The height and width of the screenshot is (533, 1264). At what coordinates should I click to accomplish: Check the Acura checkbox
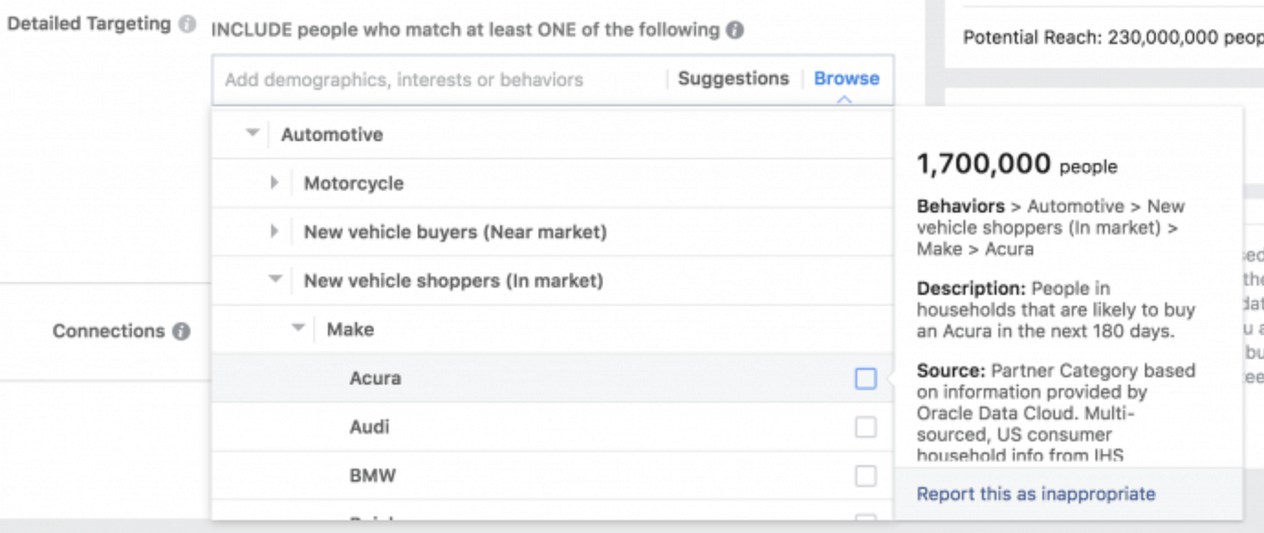point(866,379)
